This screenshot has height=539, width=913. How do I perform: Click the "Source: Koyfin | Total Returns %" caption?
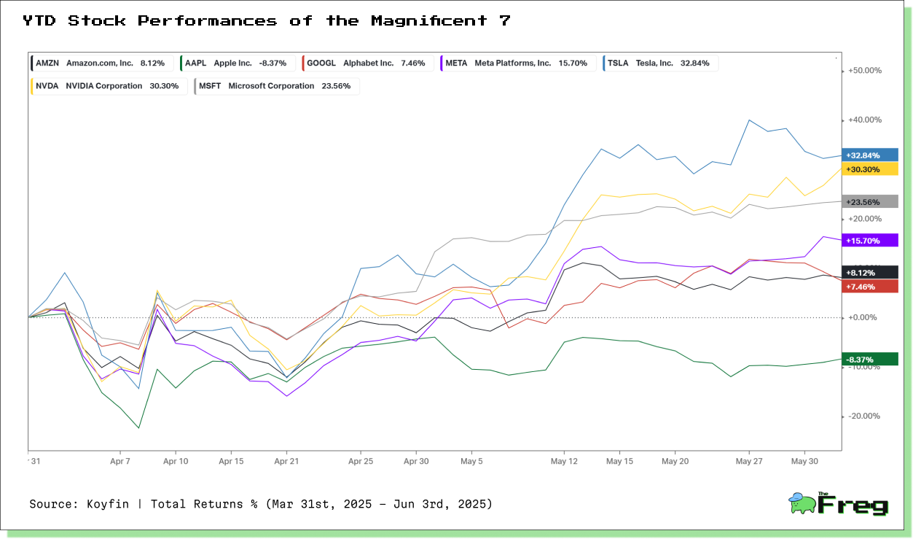261,504
